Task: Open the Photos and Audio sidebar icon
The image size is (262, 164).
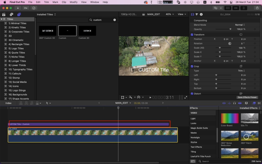Action: 11,14
